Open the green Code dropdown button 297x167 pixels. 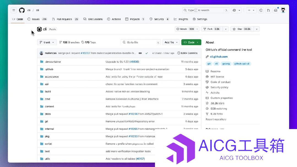[x=191, y=42]
